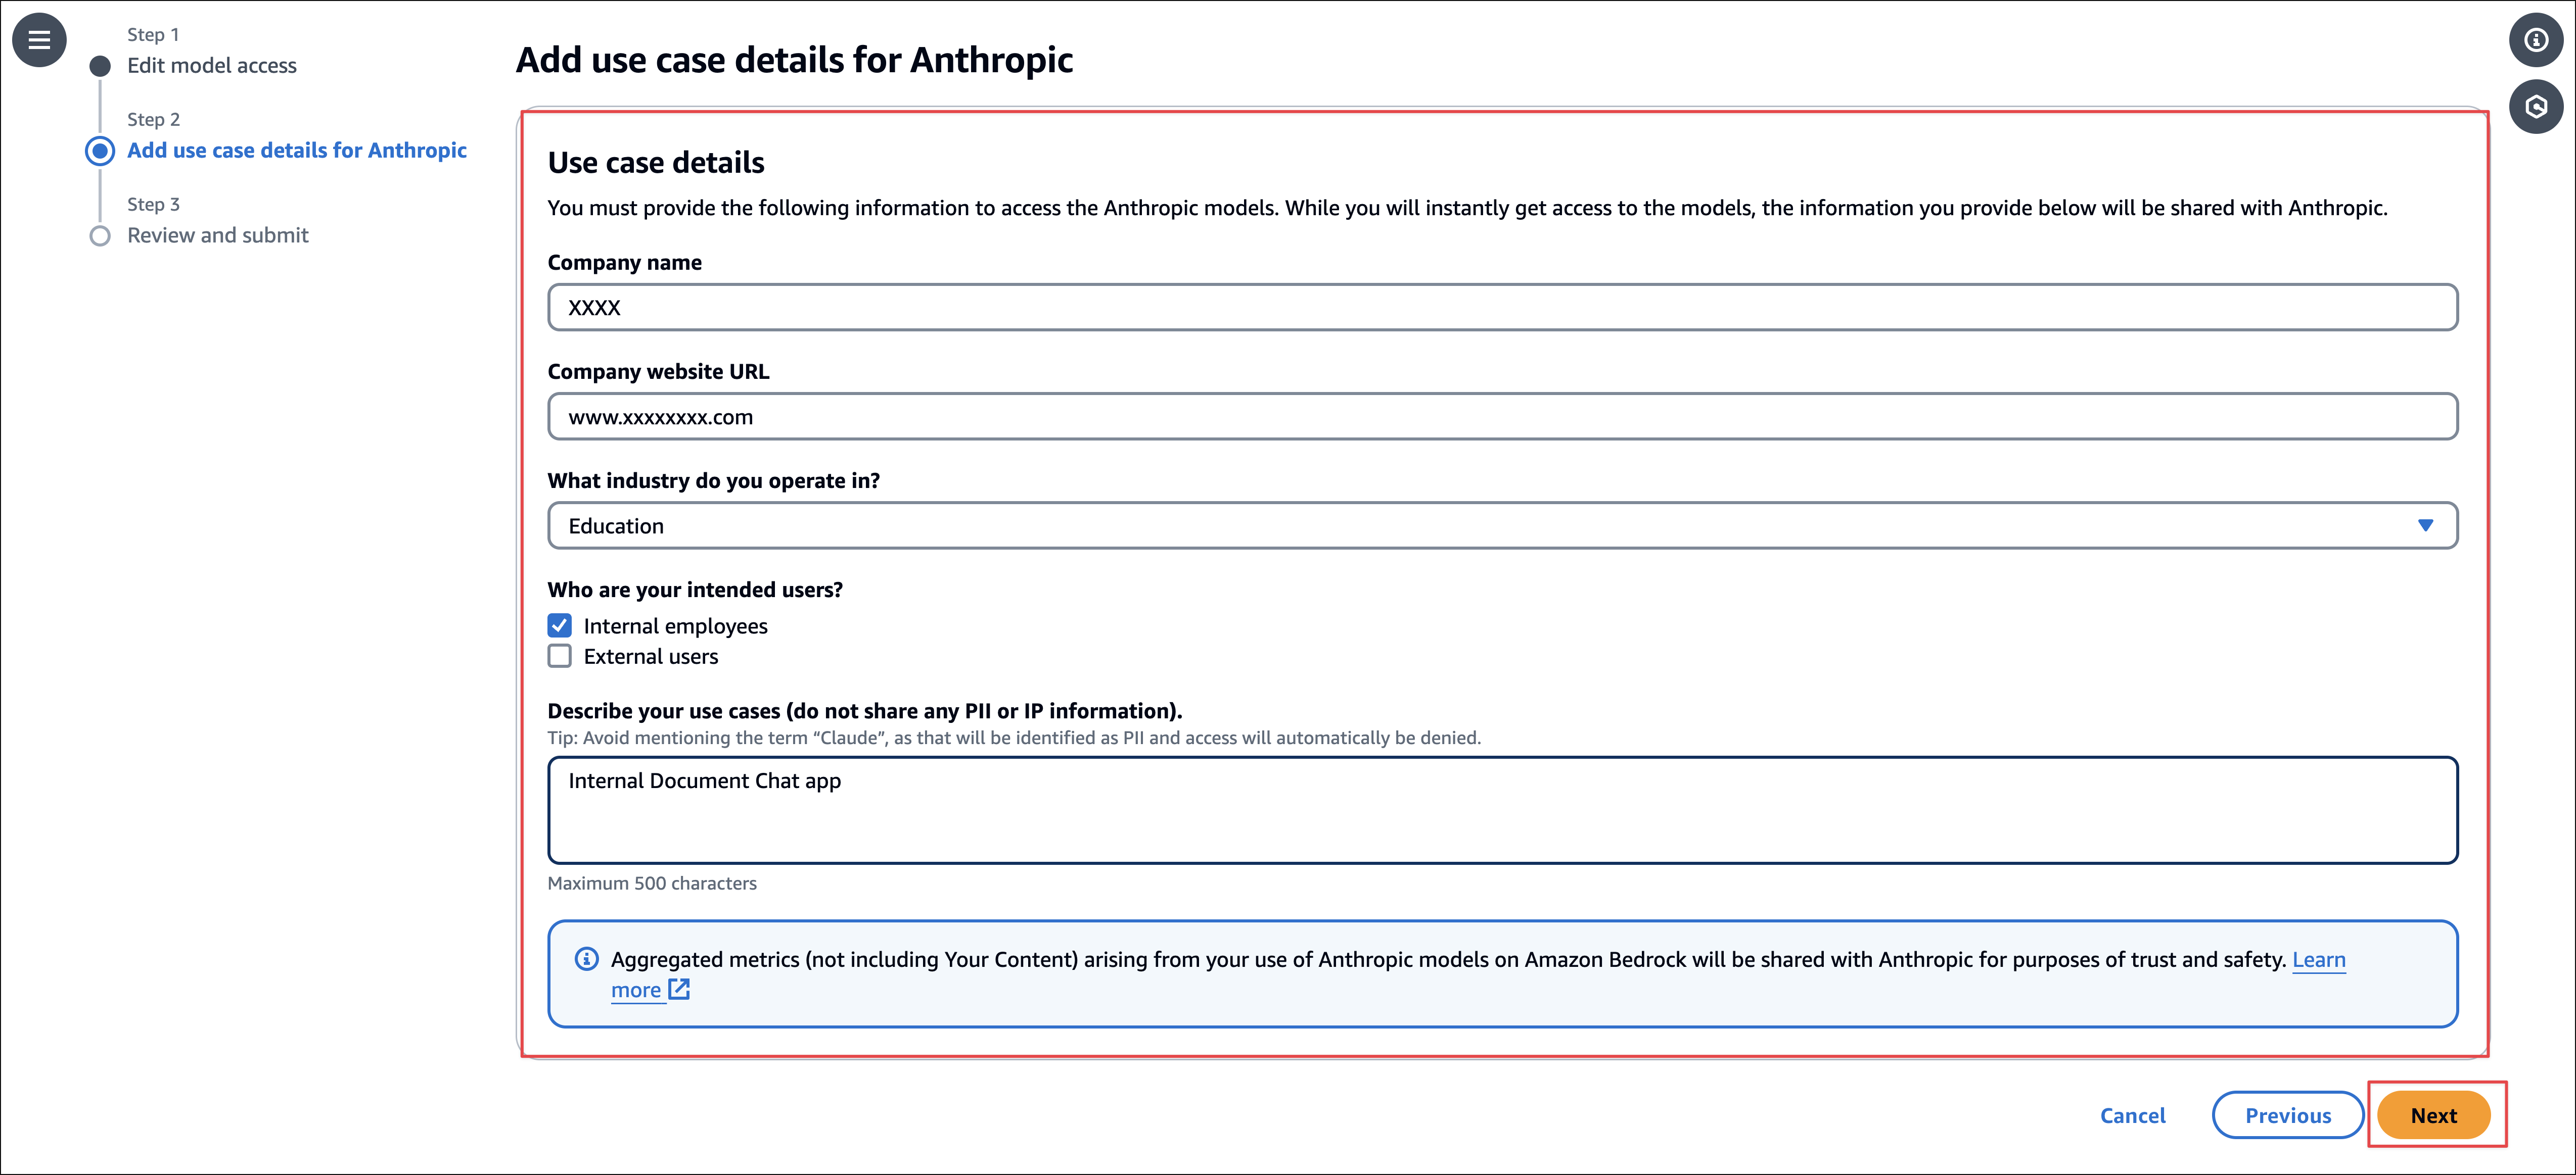Open the hamburger navigation menu
Viewport: 2576px width, 1175px height.
coord(39,40)
